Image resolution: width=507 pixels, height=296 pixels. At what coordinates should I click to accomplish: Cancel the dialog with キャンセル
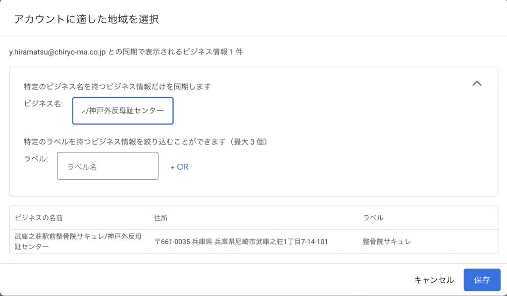click(x=434, y=280)
